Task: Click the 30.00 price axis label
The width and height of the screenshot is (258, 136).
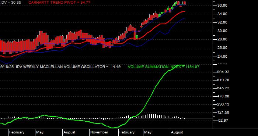Action: [223, 31]
